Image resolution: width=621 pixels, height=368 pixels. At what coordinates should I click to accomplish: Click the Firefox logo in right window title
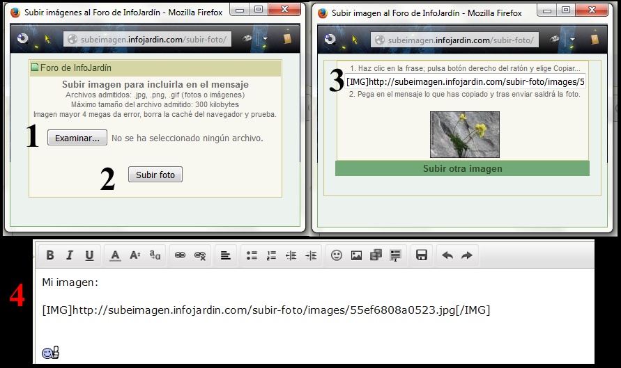click(x=323, y=13)
